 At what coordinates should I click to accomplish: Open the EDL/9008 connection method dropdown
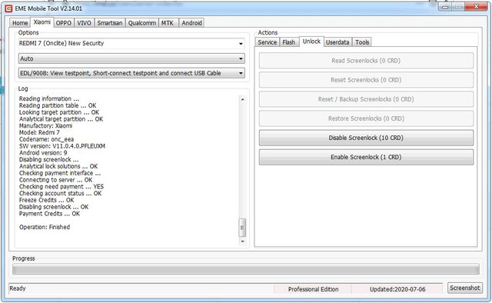pos(131,73)
